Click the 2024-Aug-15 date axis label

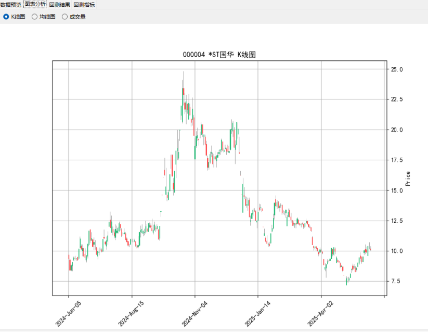point(131,314)
